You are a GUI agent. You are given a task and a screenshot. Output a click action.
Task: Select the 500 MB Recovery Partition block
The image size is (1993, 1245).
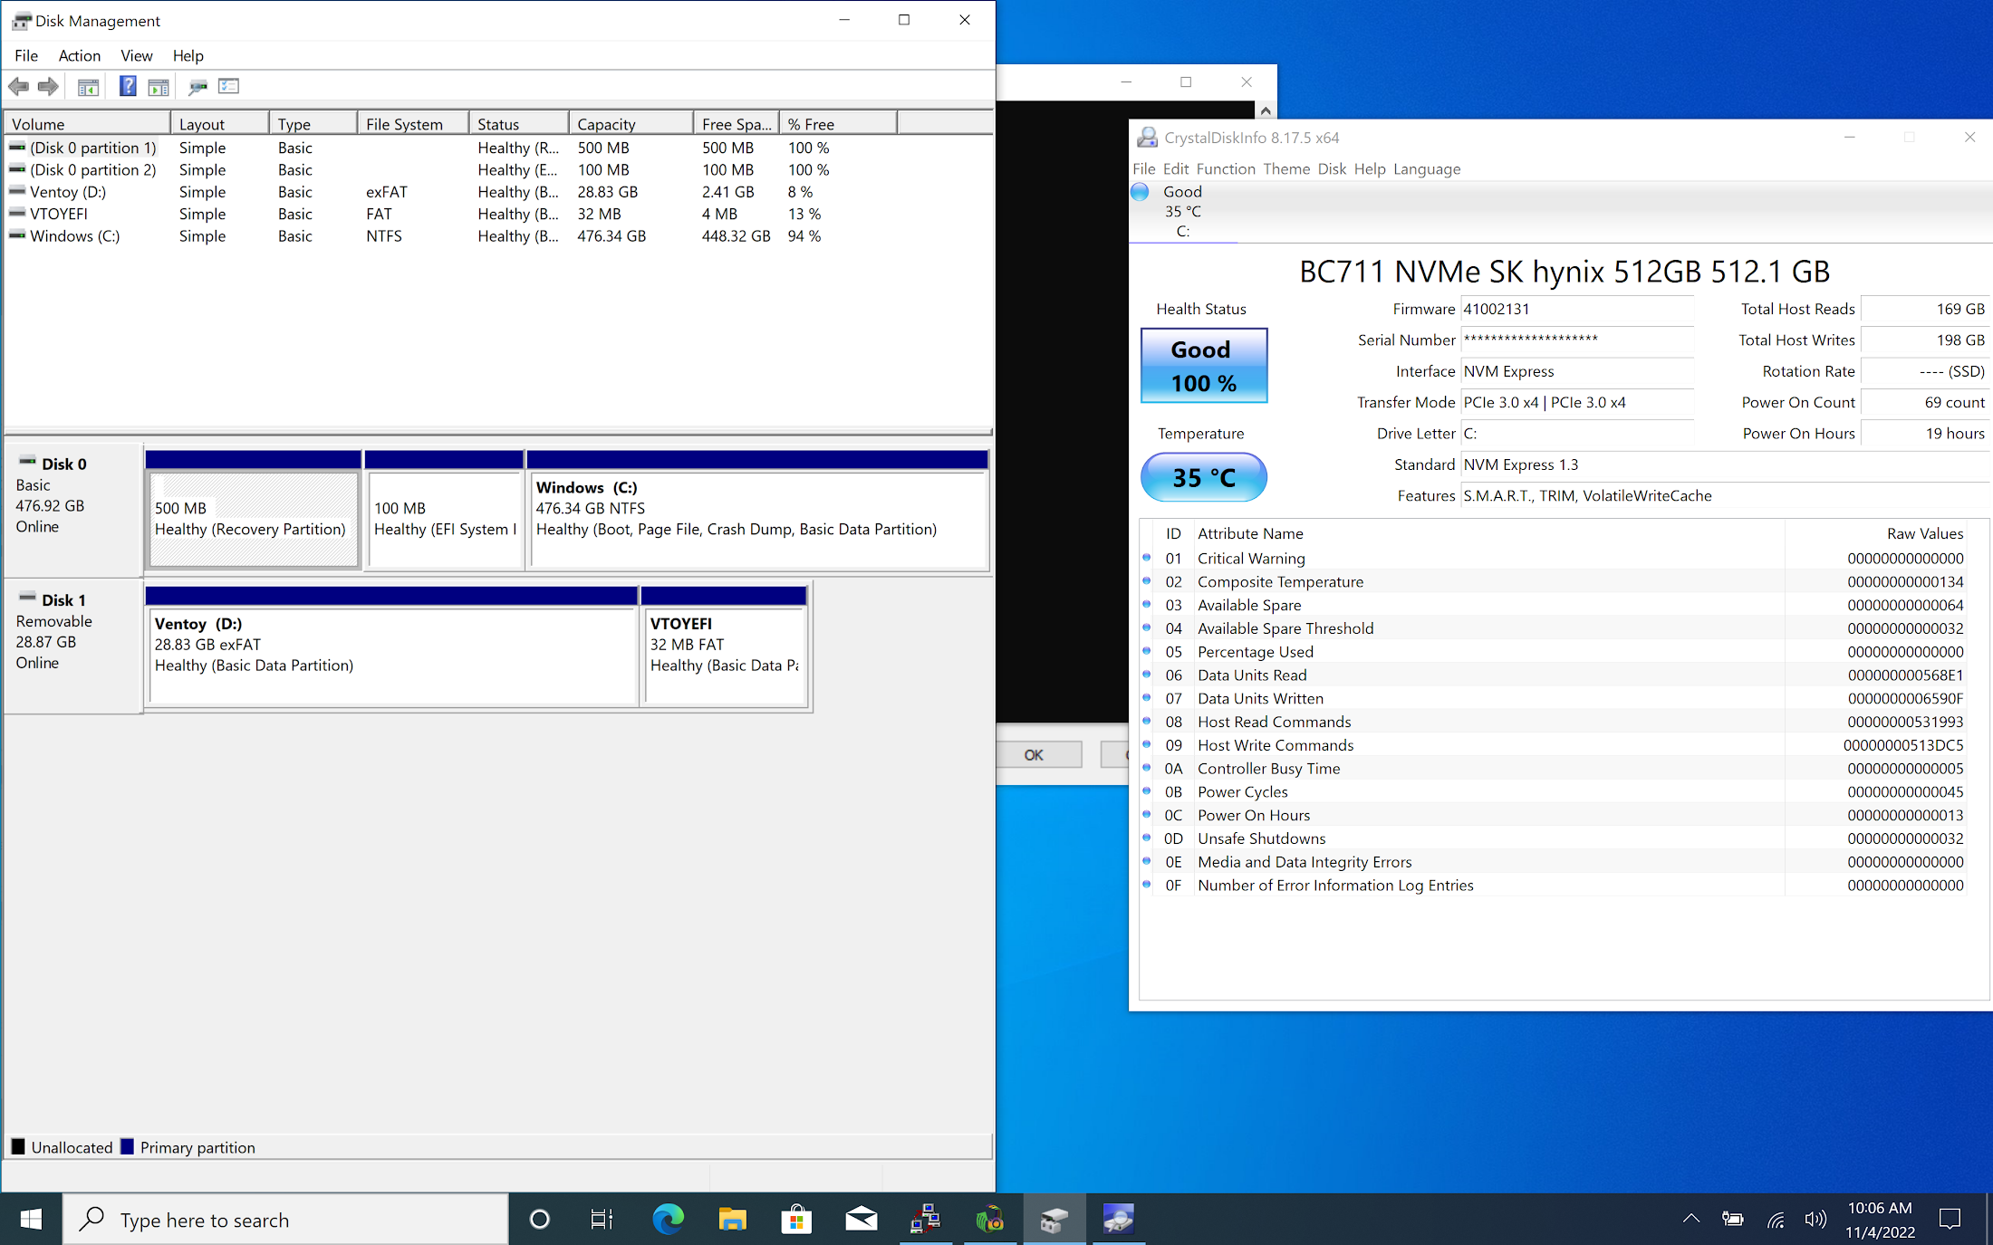pyautogui.click(x=254, y=519)
